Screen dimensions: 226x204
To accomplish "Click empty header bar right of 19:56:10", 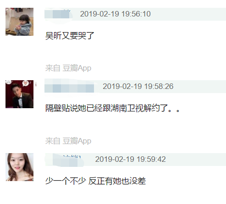I will [188, 14].
